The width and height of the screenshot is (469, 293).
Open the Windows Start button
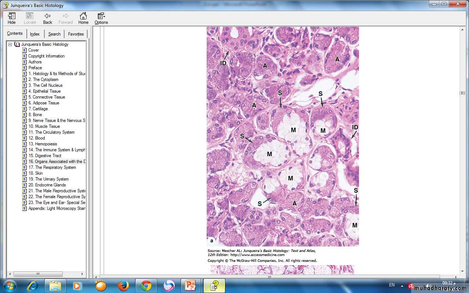[x=10, y=285]
